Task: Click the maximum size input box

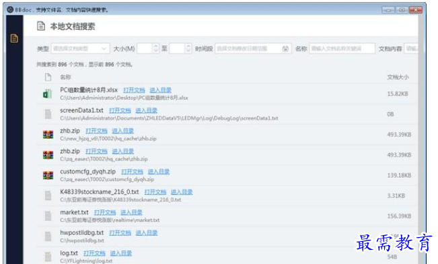Action: point(177,48)
